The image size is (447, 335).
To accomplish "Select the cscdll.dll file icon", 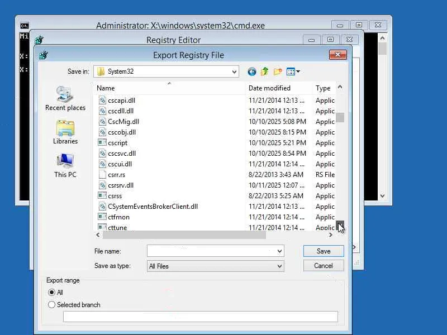I will pyautogui.click(x=102, y=111).
